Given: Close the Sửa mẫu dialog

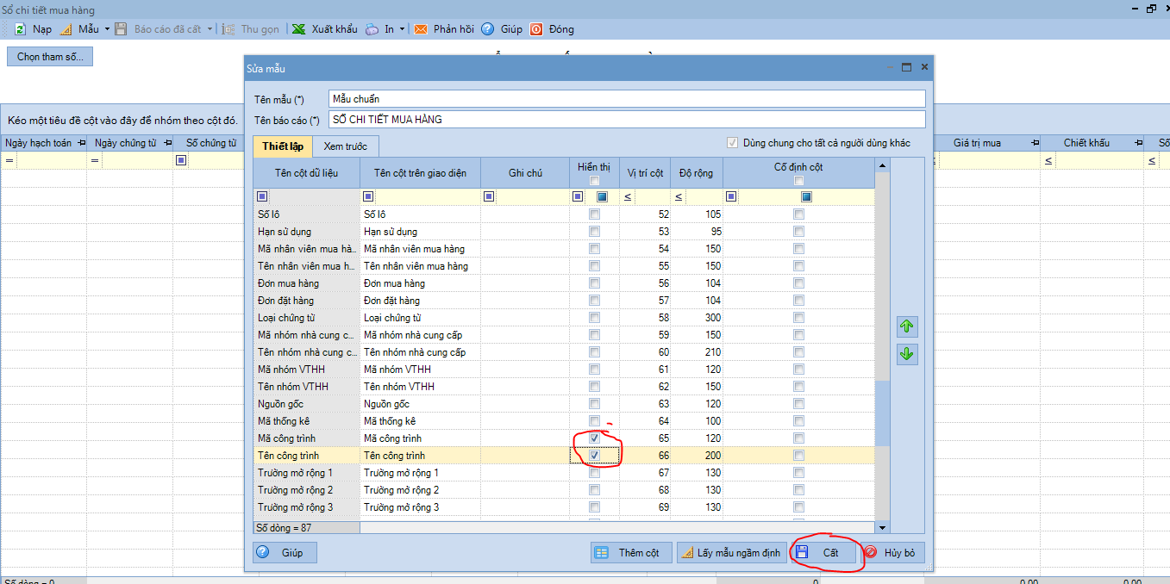Looking at the screenshot, I should [x=923, y=67].
